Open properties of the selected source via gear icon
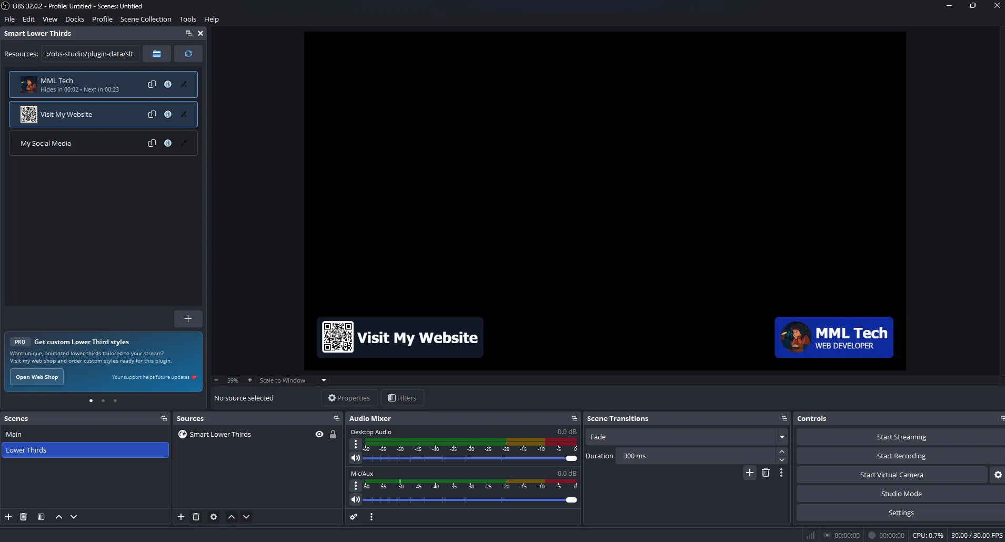The image size is (1005, 542). pyautogui.click(x=214, y=517)
